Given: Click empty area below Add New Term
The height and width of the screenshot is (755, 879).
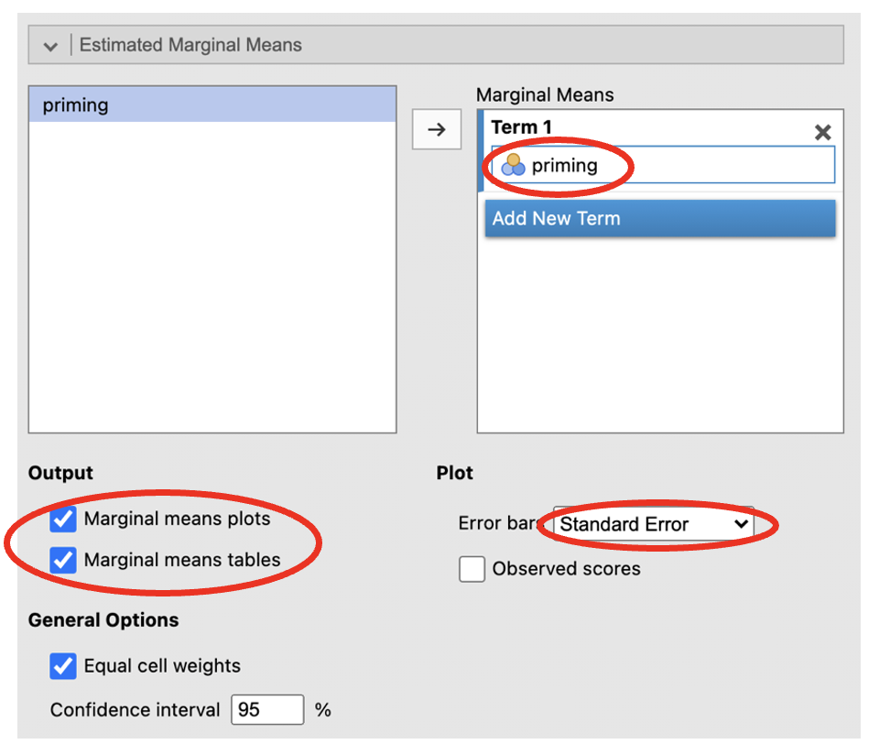Looking at the screenshot, I should tap(659, 339).
